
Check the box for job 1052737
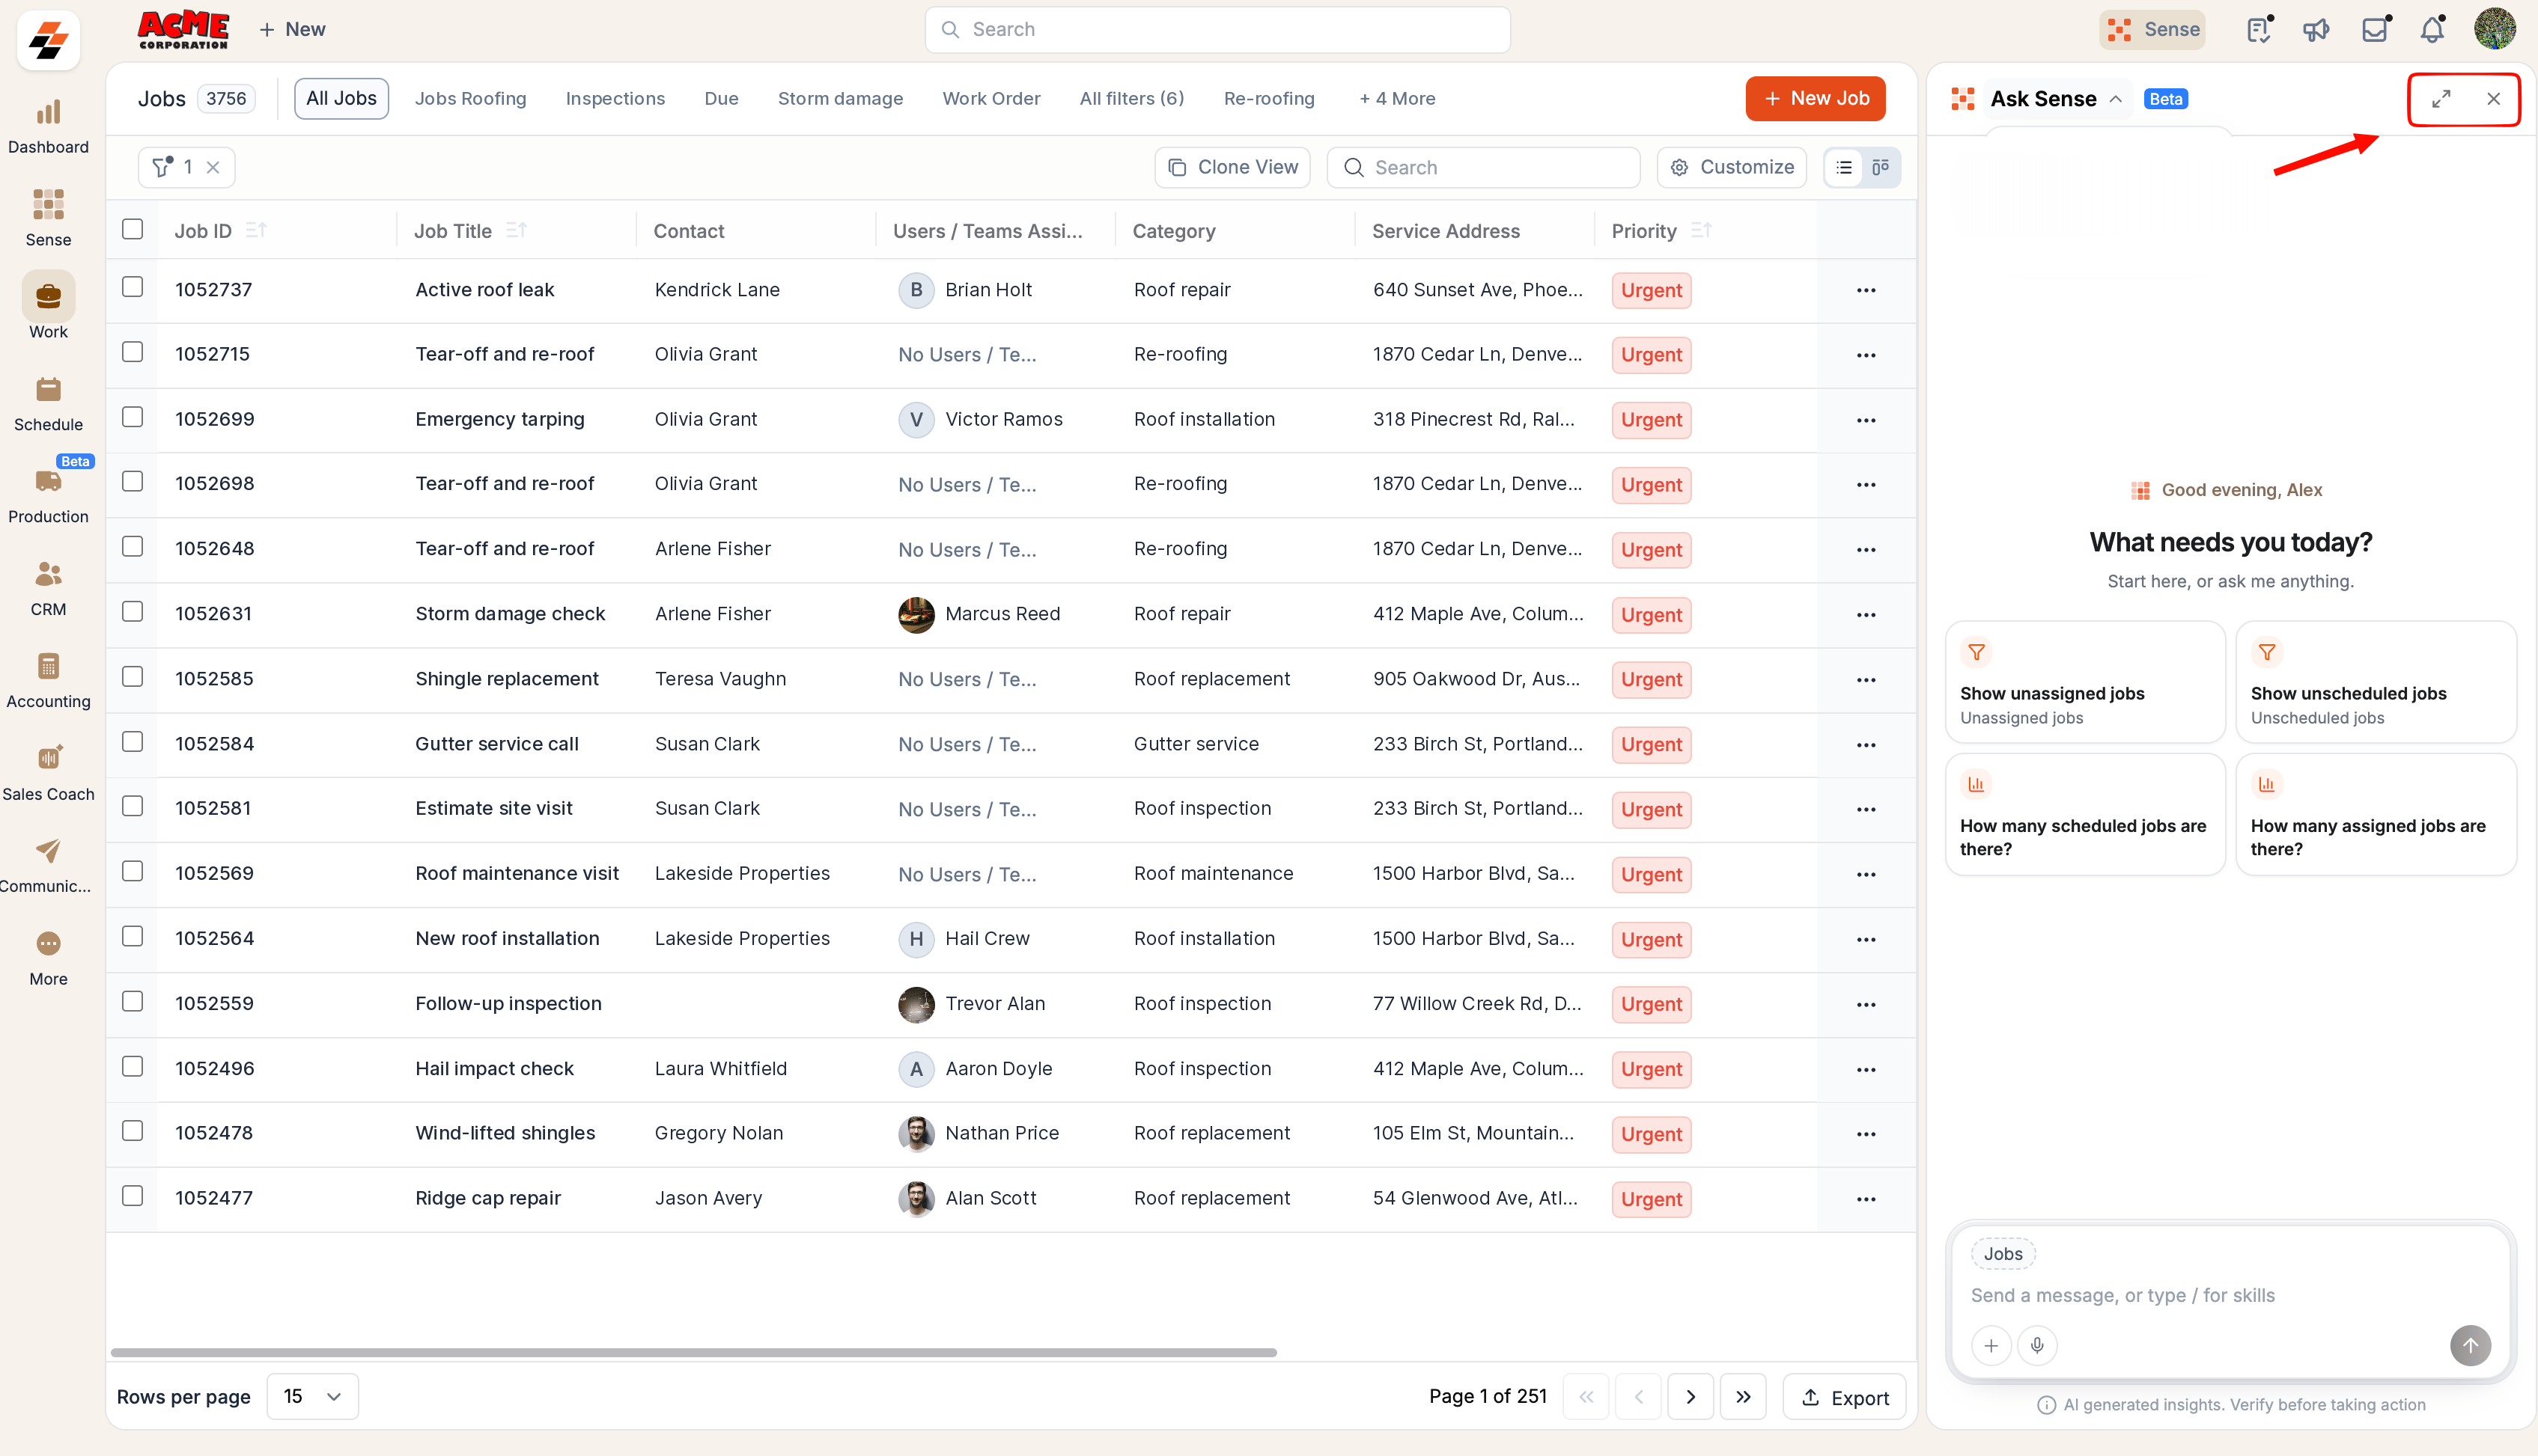(132, 287)
